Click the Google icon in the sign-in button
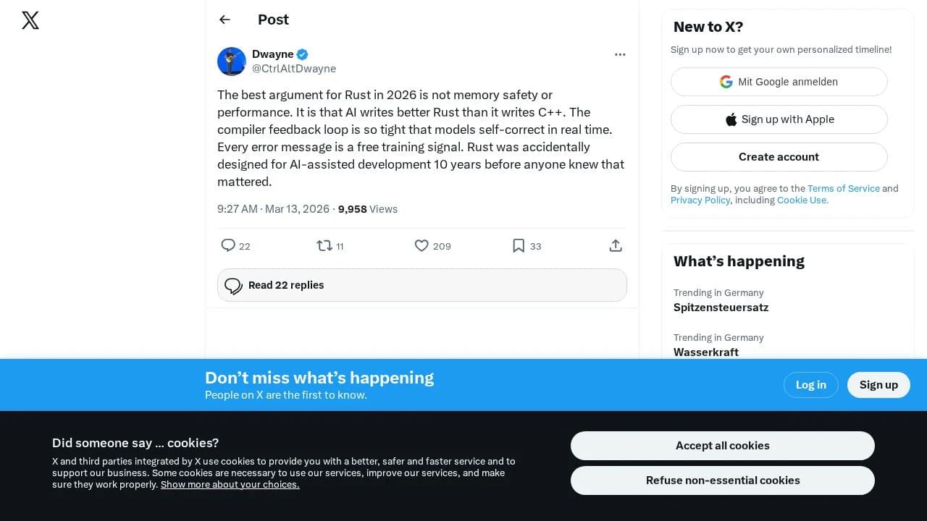The width and height of the screenshot is (927, 521). coord(726,82)
